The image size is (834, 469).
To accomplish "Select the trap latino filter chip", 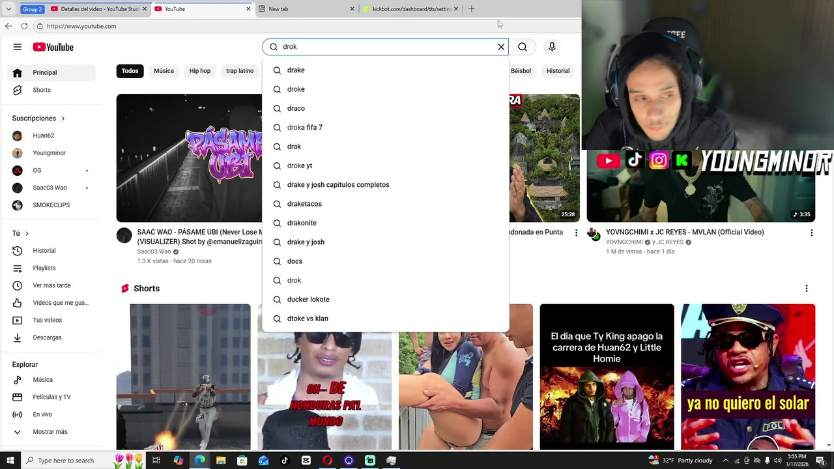I will (x=240, y=71).
